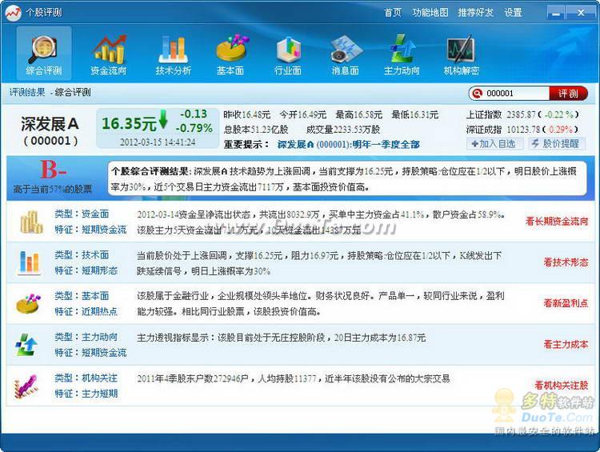Click the 评测结果 breadcrumb text

coord(26,92)
